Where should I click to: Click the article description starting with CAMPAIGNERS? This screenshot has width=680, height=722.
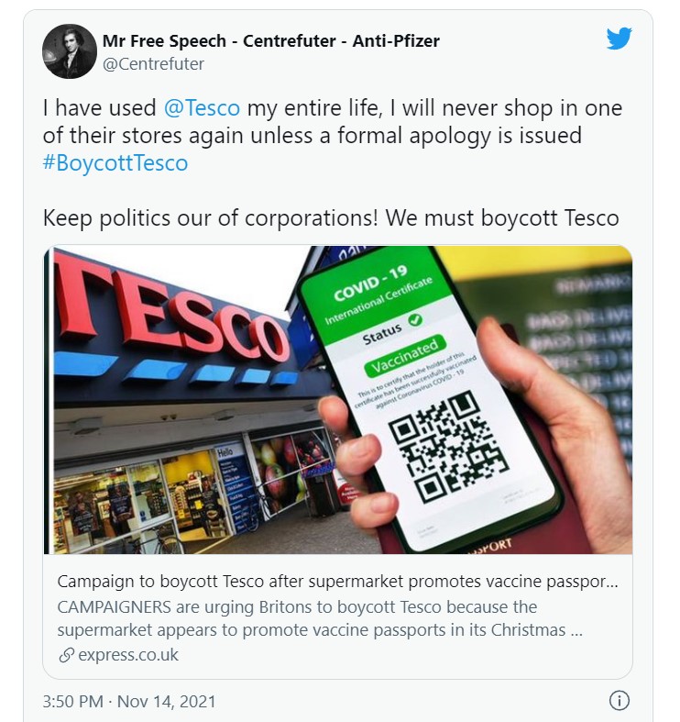tap(320, 618)
